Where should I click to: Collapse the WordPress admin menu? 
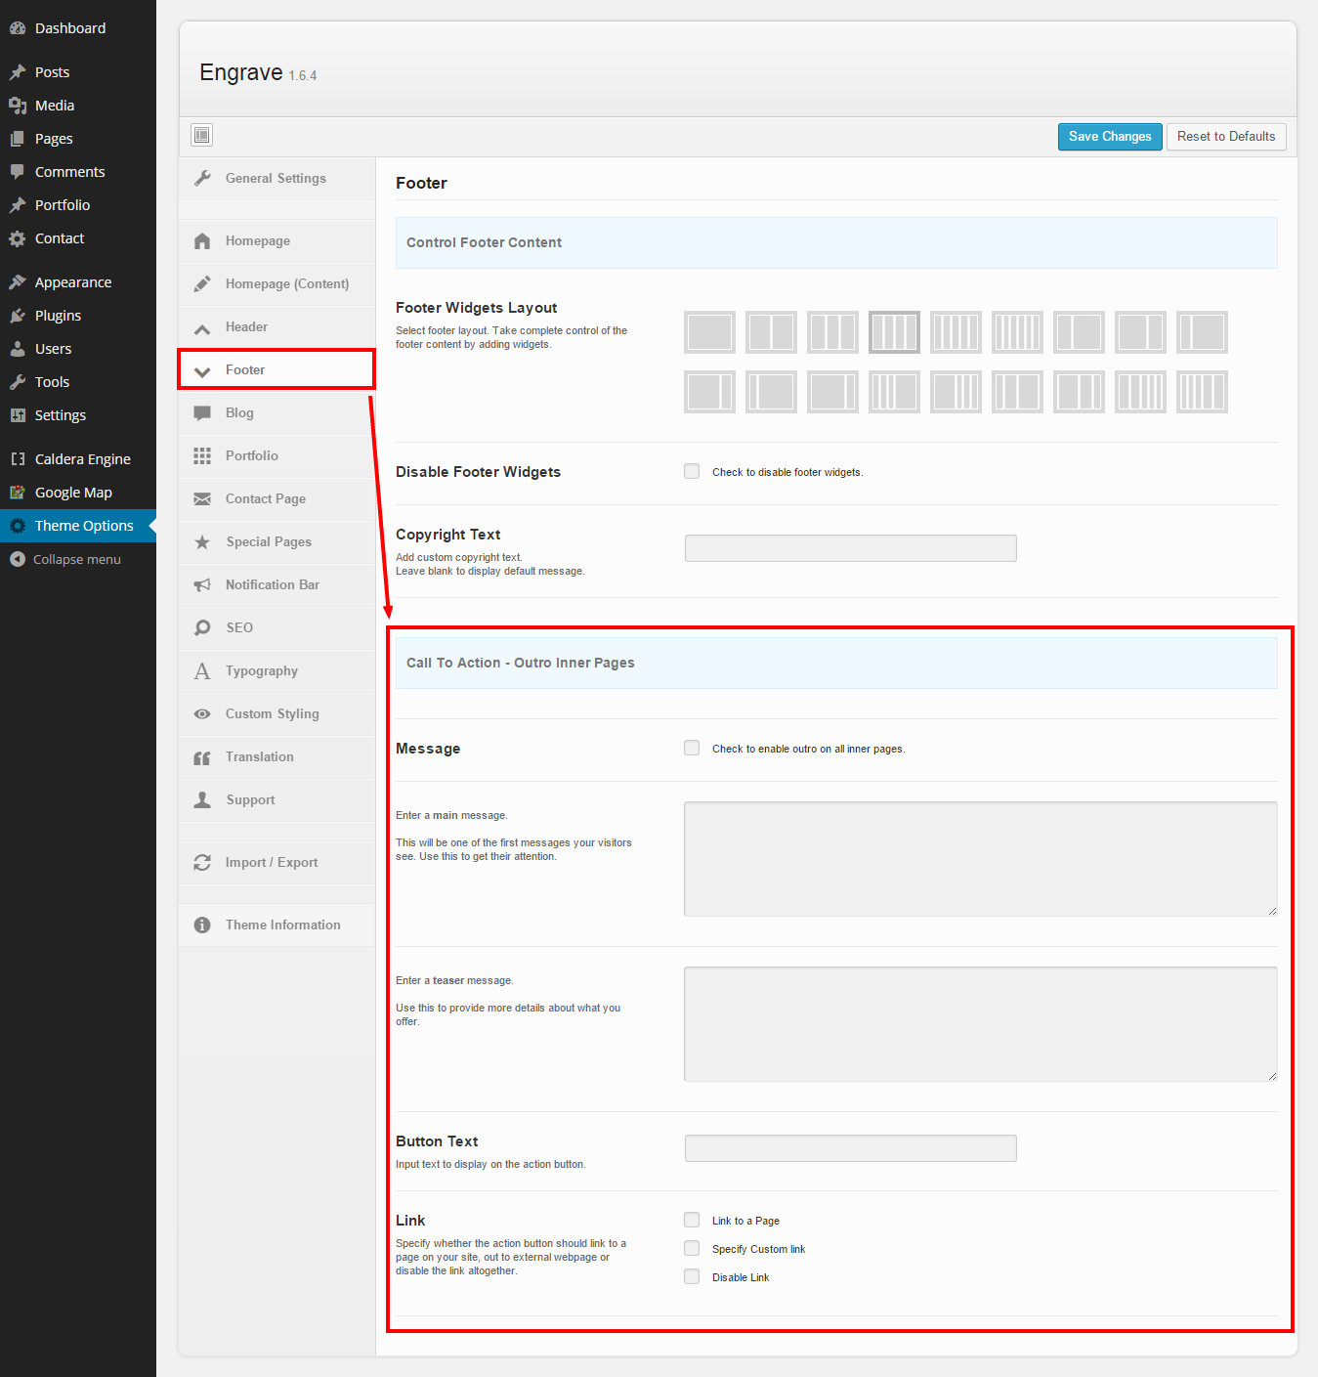point(65,559)
